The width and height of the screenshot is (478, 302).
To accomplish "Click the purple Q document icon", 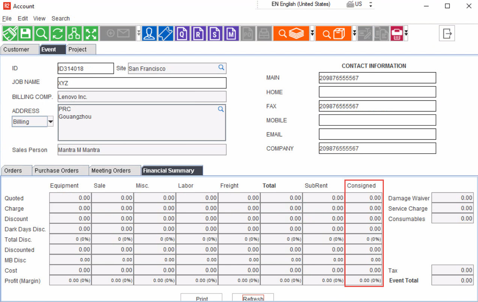I will click(x=182, y=33).
